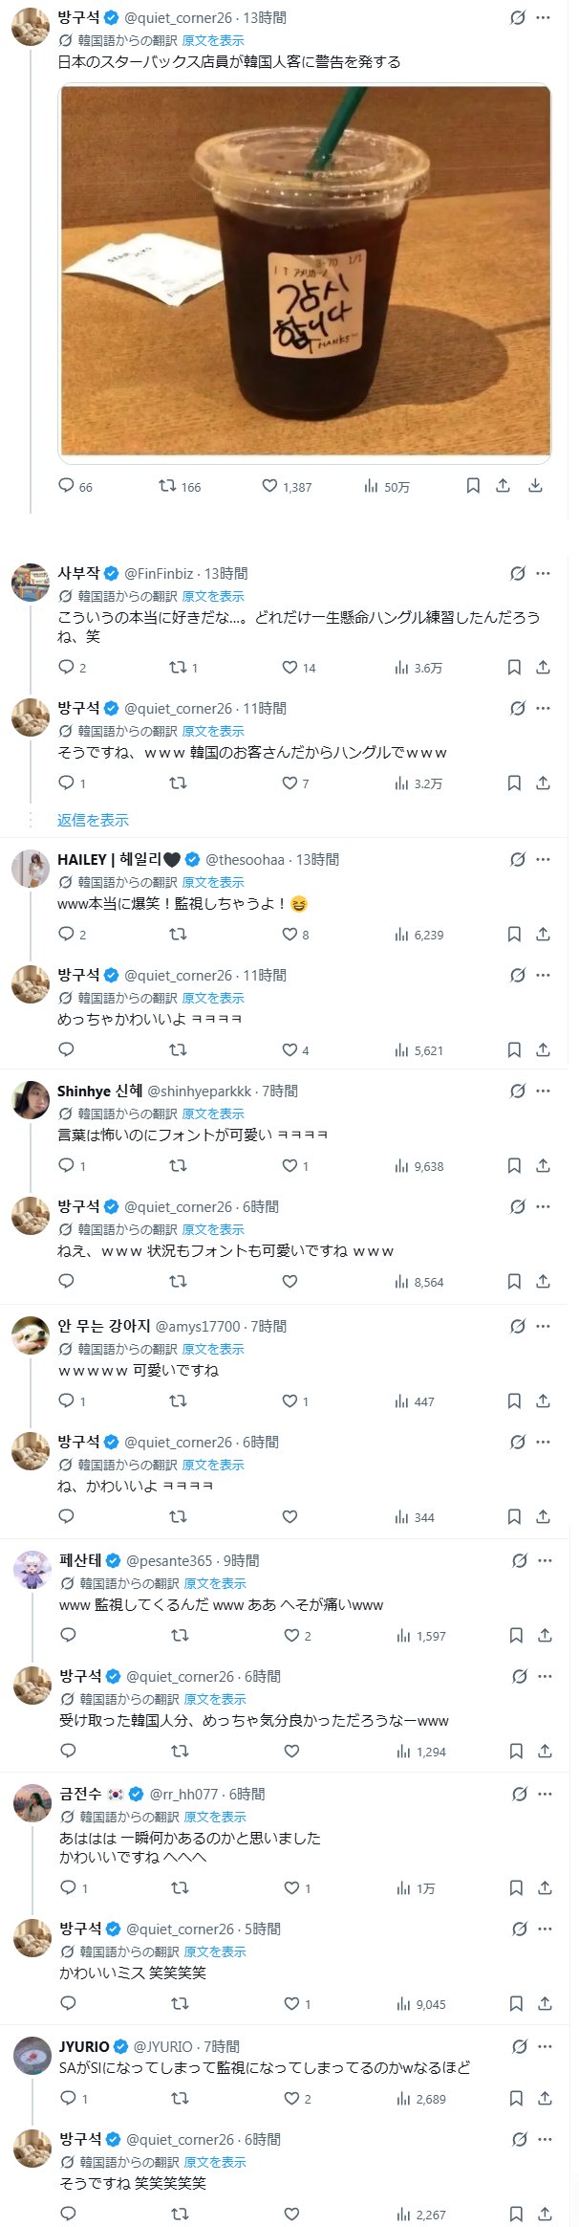Expand hidden replies via 返信を表示
This screenshot has width=579, height=2227.
pyautogui.click(x=93, y=820)
